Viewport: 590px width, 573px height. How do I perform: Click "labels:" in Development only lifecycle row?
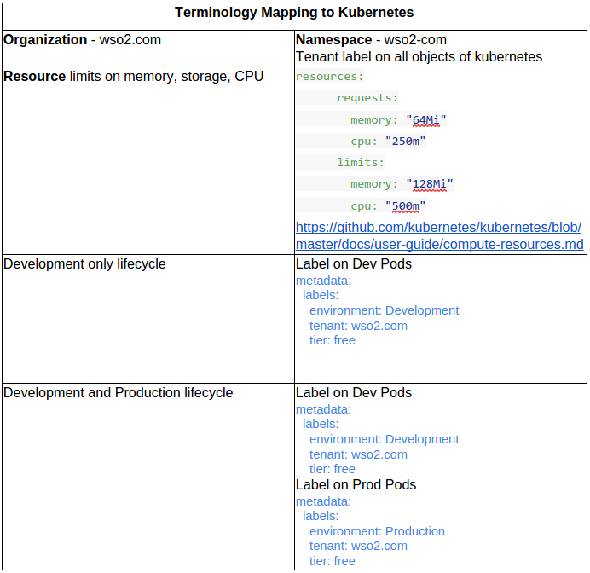coord(321,295)
